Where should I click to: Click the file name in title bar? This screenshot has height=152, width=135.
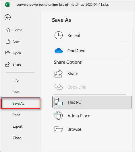(x=62, y=5)
